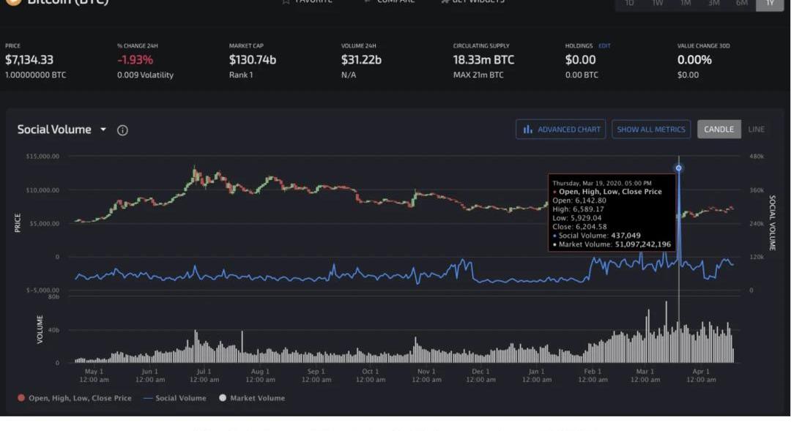Switch chart to Line mode
Screen dimensions: 791x431
[x=756, y=130]
